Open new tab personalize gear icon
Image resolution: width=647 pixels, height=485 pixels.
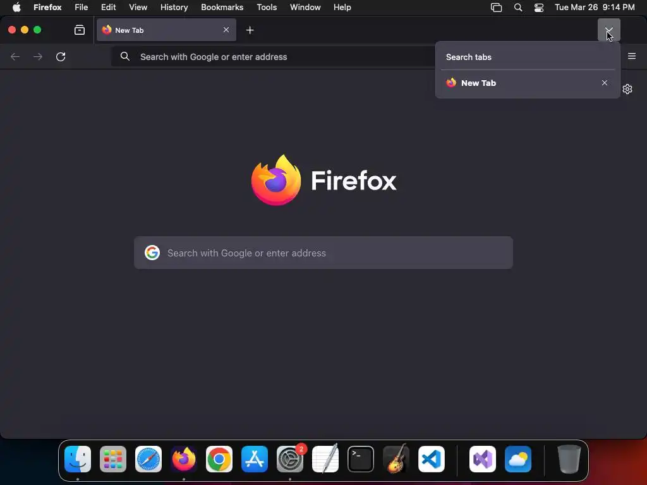[627, 89]
